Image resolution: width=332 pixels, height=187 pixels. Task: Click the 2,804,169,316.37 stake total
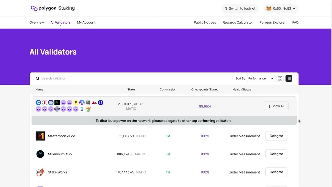tap(130, 104)
